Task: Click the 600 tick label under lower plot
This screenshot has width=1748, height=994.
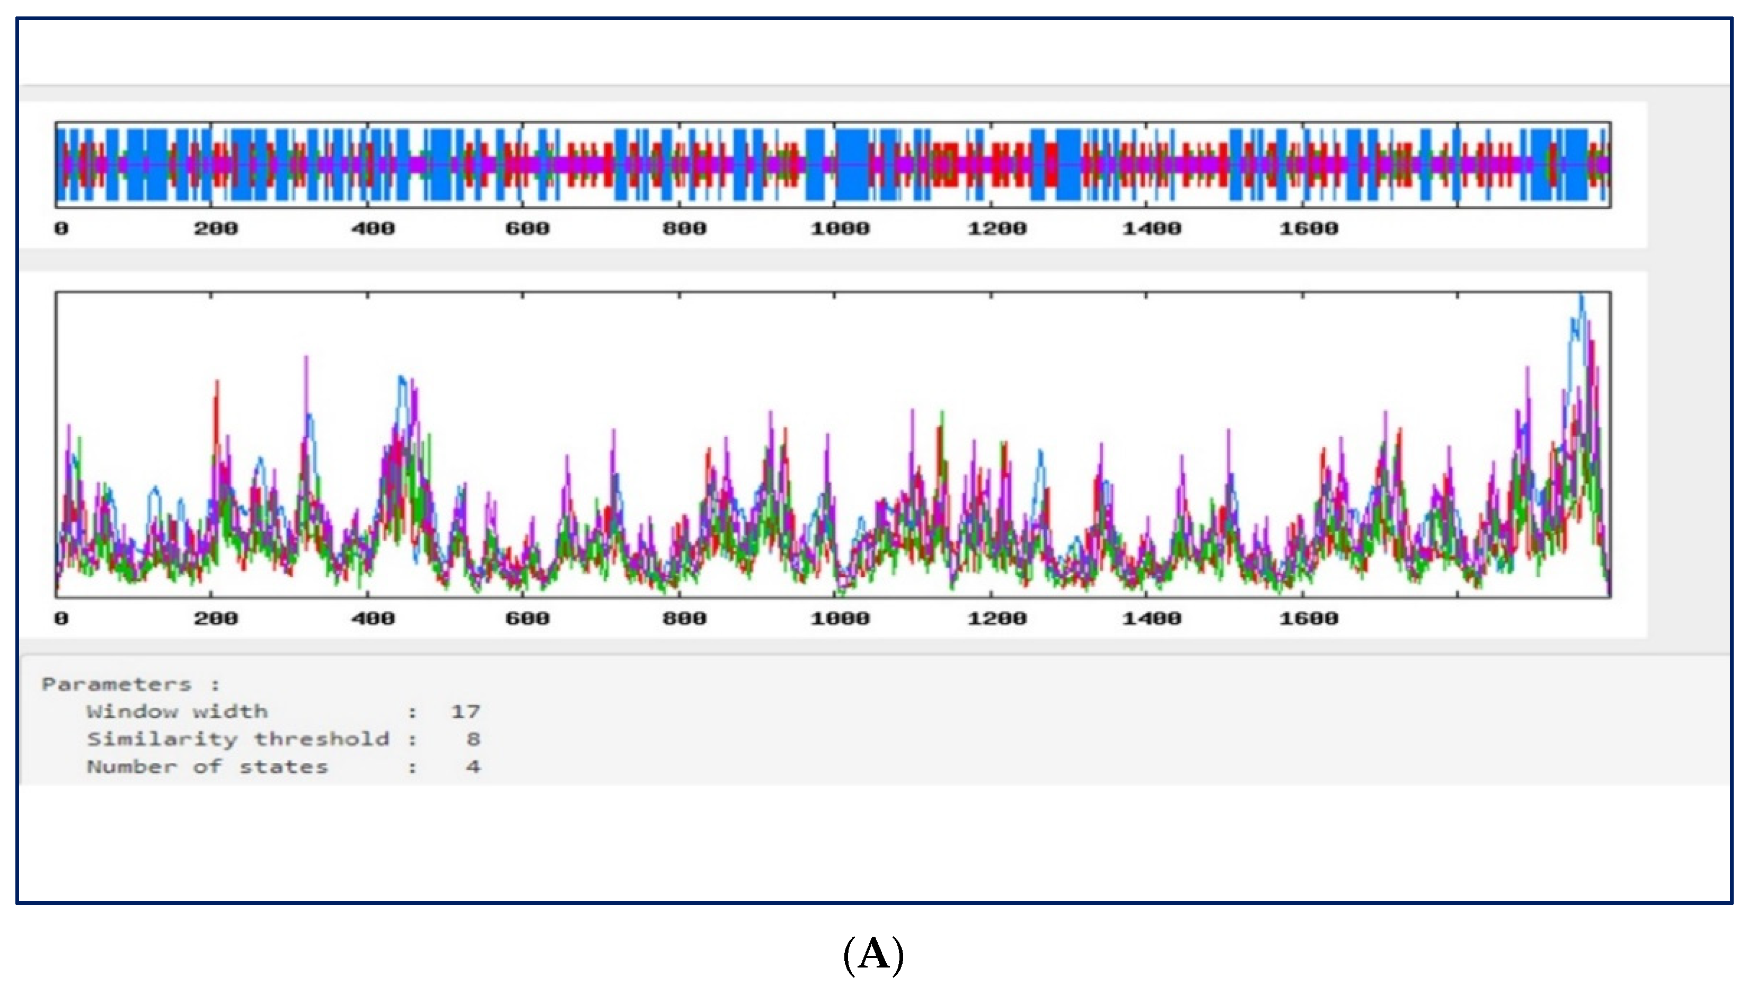Action: (527, 619)
